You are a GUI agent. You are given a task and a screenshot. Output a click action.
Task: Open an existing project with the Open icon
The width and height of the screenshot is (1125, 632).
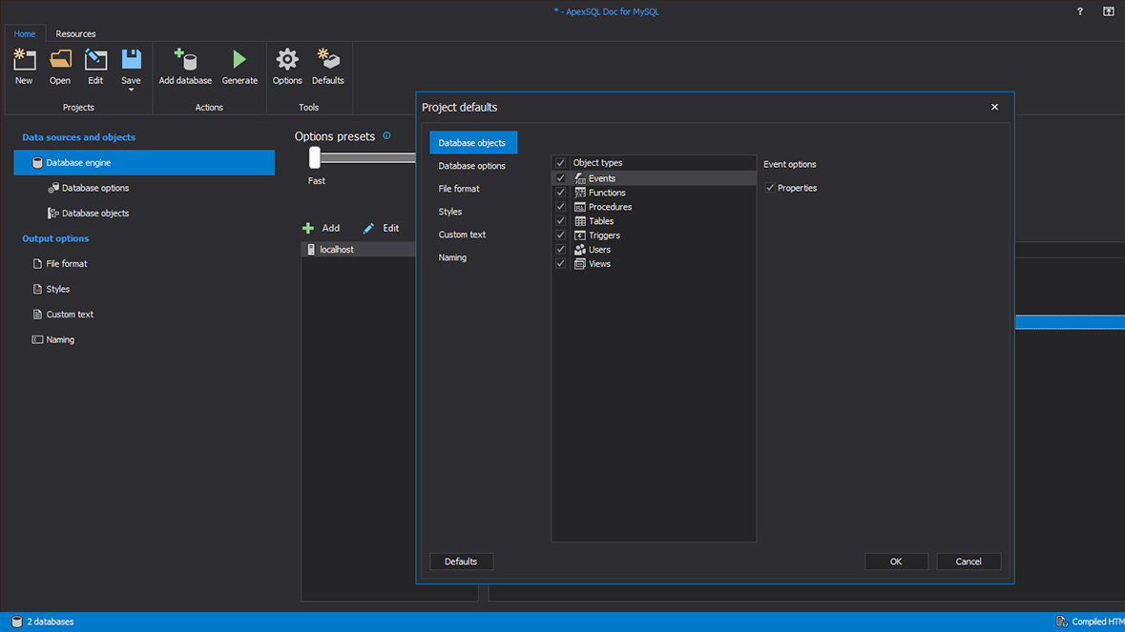tap(59, 60)
